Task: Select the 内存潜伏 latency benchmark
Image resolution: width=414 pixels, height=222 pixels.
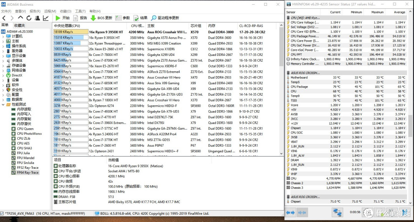Action: point(21,124)
